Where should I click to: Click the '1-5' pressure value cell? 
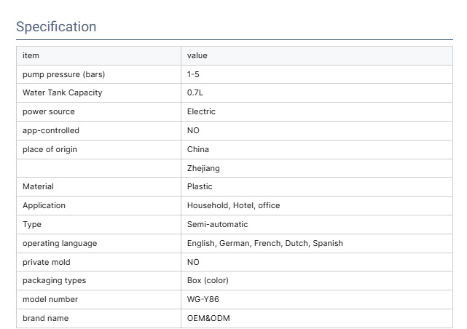click(193, 74)
